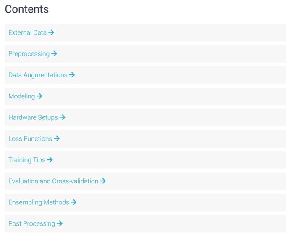Click the arrow icon beside Preprocessing
Image resolution: width=294 pixels, height=239 pixels.
tap(54, 54)
